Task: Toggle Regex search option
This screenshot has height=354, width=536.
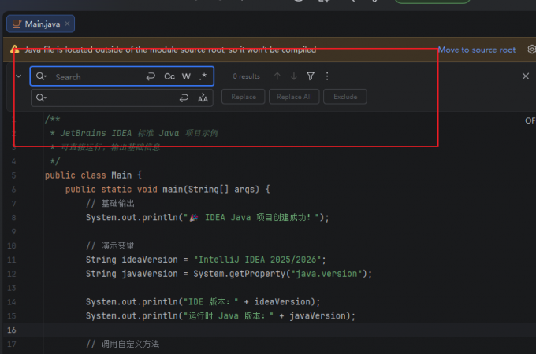Action: coord(203,76)
